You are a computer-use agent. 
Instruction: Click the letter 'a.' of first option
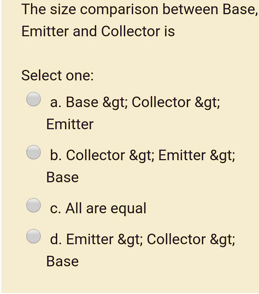[x=55, y=102]
